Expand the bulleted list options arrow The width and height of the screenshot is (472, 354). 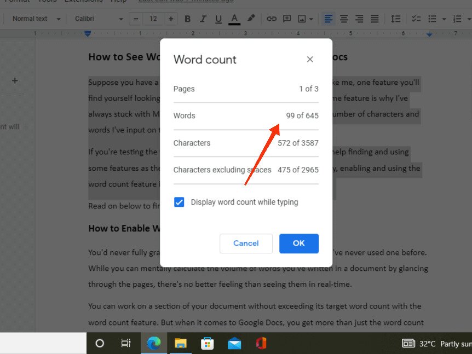pyautogui.click(x=444, y=19)
